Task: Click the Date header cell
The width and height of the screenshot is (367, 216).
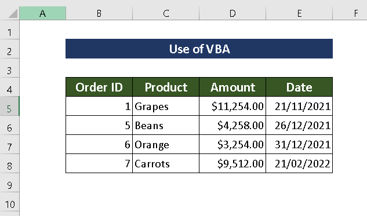Action: (x=299, y=87)
